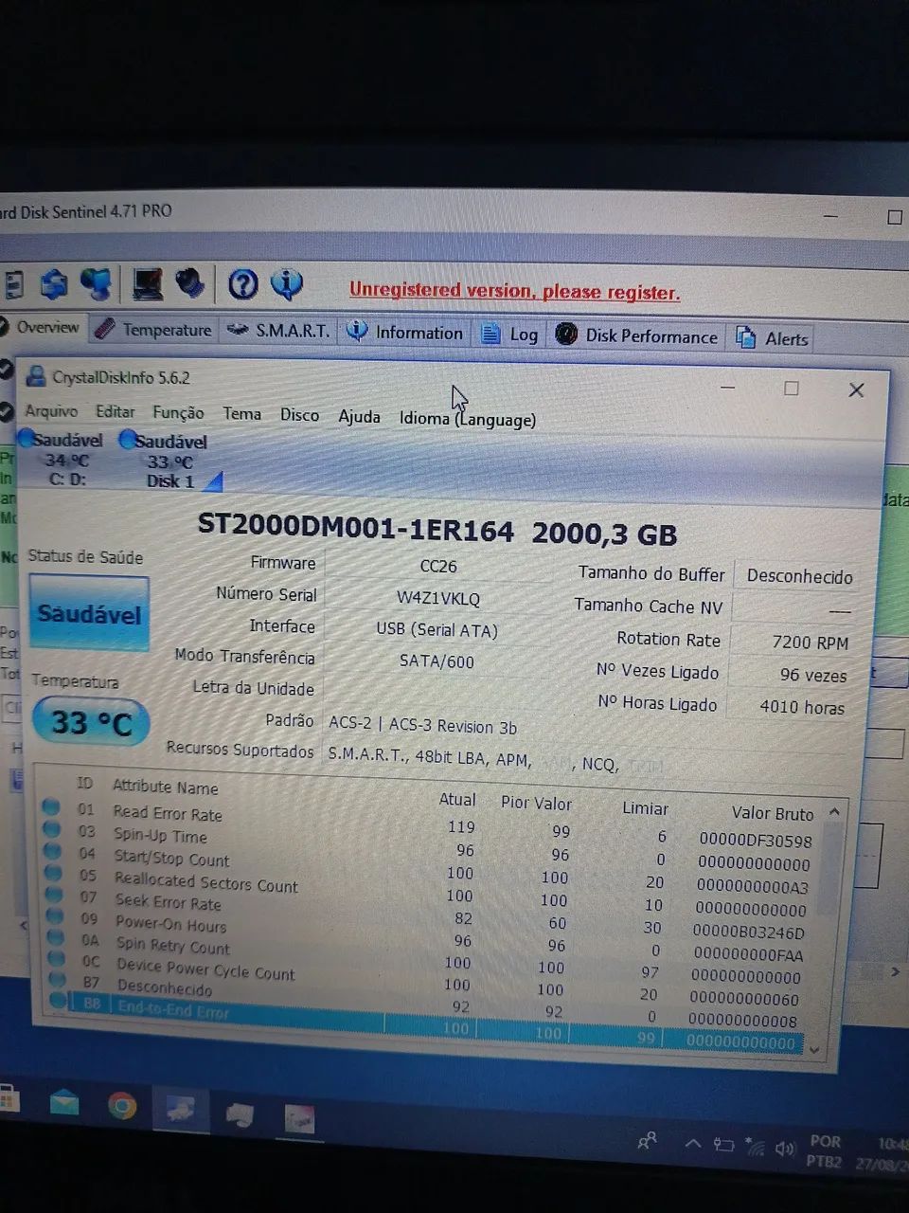Screen dimensions: 909x1213
Task: Click the status circle beside Read Error Rate
Action: (51, 806)
